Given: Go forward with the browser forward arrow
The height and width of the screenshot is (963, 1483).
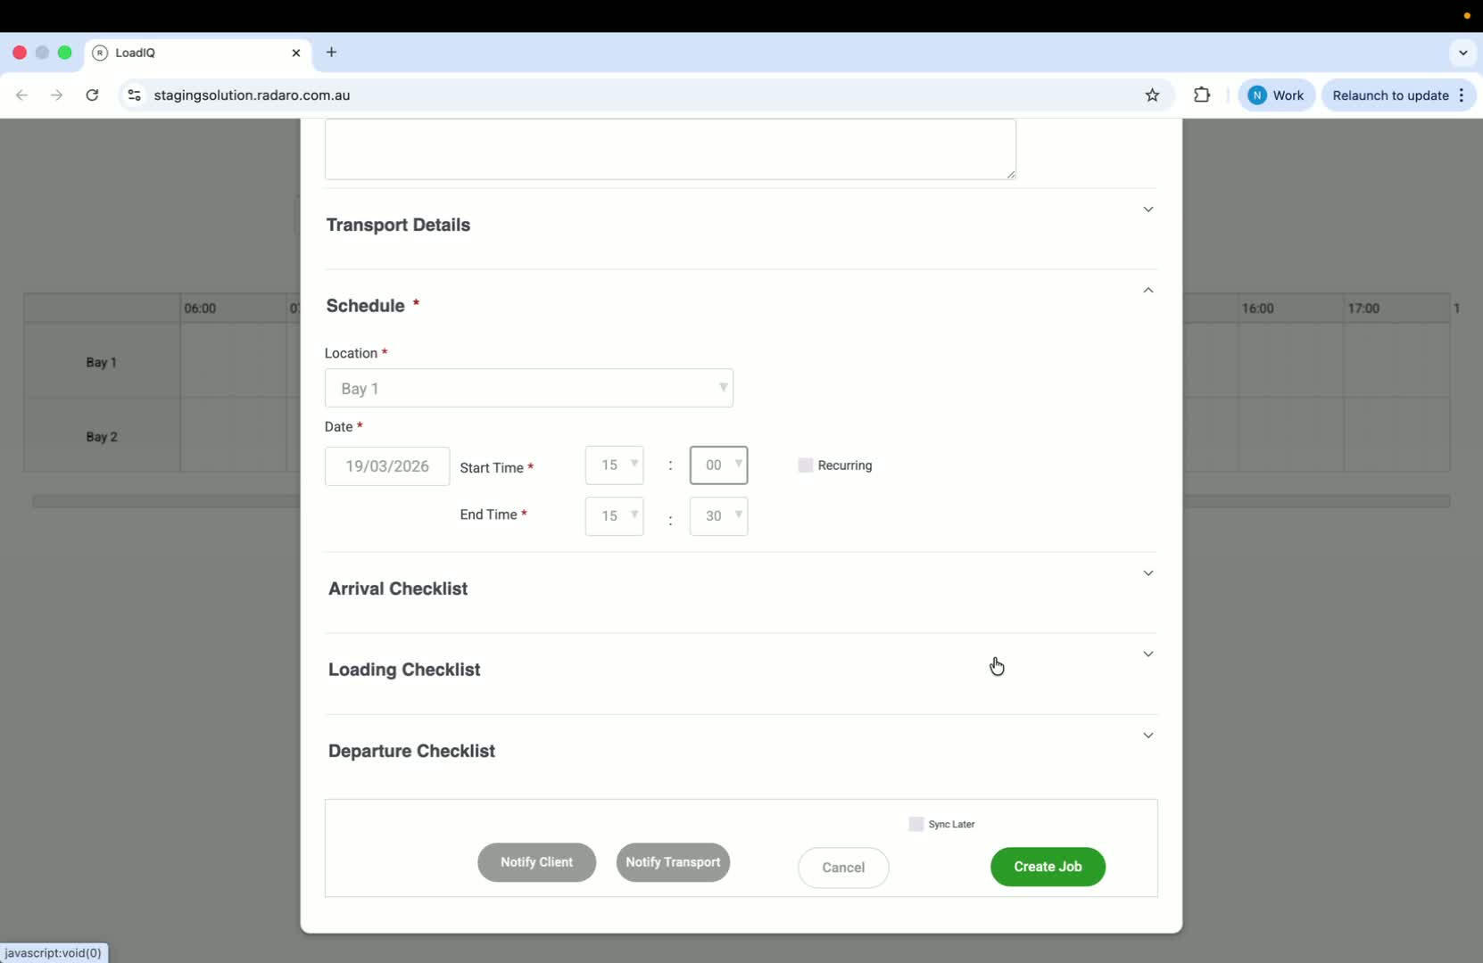Looking at the screenshot, I should pos(56,95).
